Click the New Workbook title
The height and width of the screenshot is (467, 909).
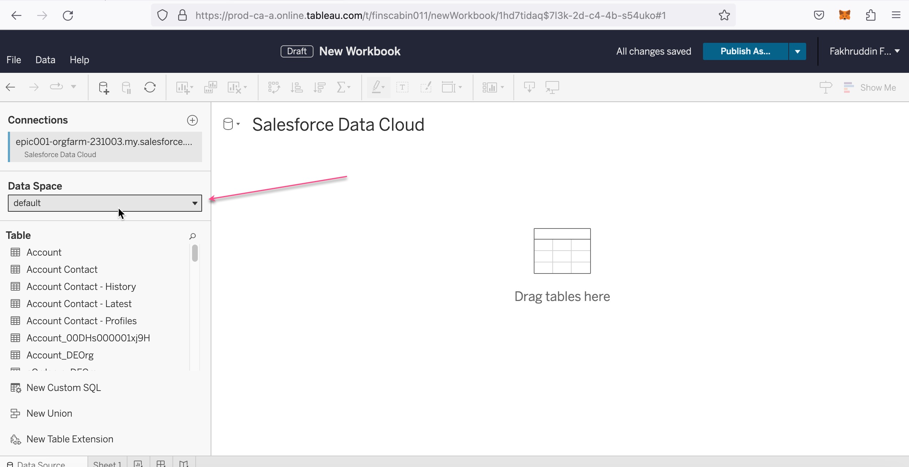click(x=360, y=51)
